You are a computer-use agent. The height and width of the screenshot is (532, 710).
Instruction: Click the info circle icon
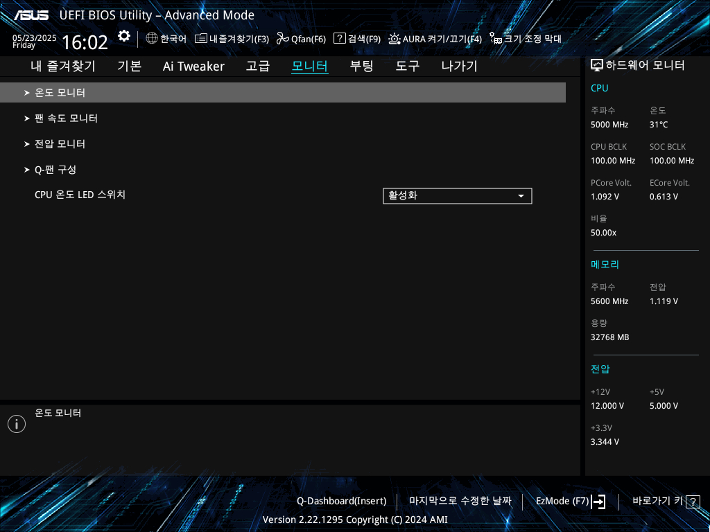[x=17, y=424]
